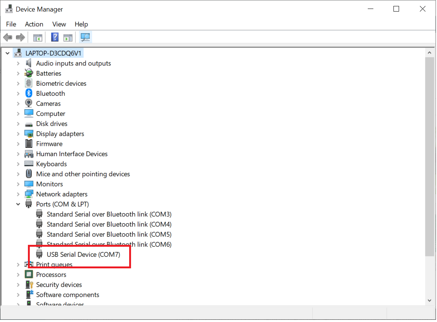Click the Show/Hide Action Pane icon

68,37
